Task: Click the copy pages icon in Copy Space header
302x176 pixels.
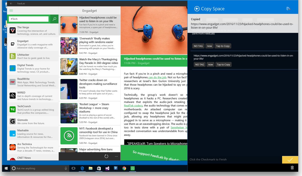Action: [x=288, y=8]
